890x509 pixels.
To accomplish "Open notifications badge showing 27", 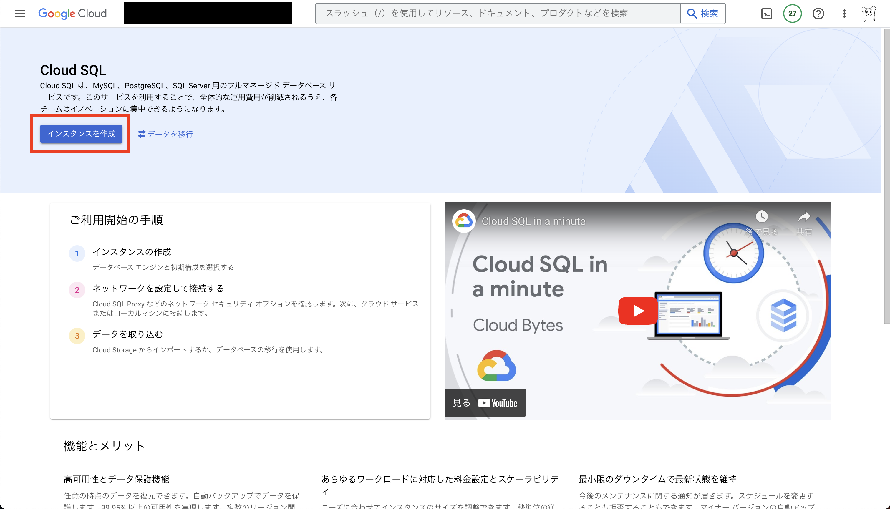I will (x=792, y=14).
